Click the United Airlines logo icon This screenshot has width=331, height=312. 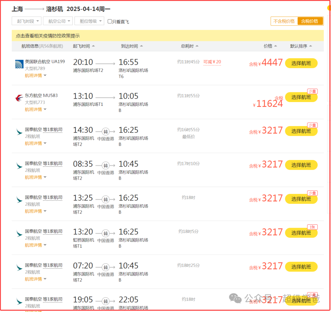pyautogui.click(x=19, y=64)
